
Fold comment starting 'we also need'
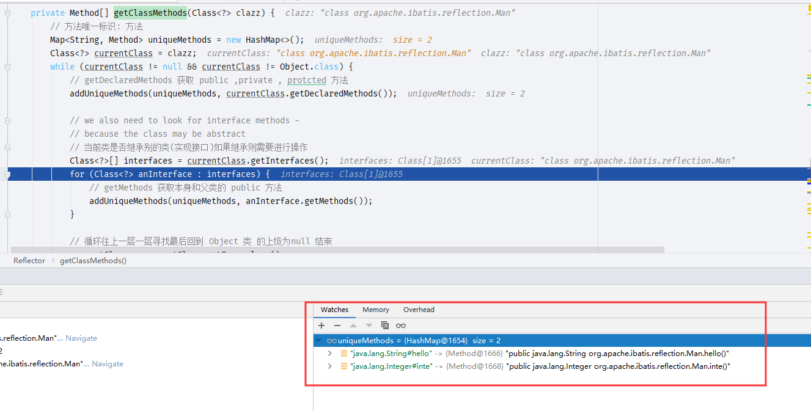tap(7, 120)
